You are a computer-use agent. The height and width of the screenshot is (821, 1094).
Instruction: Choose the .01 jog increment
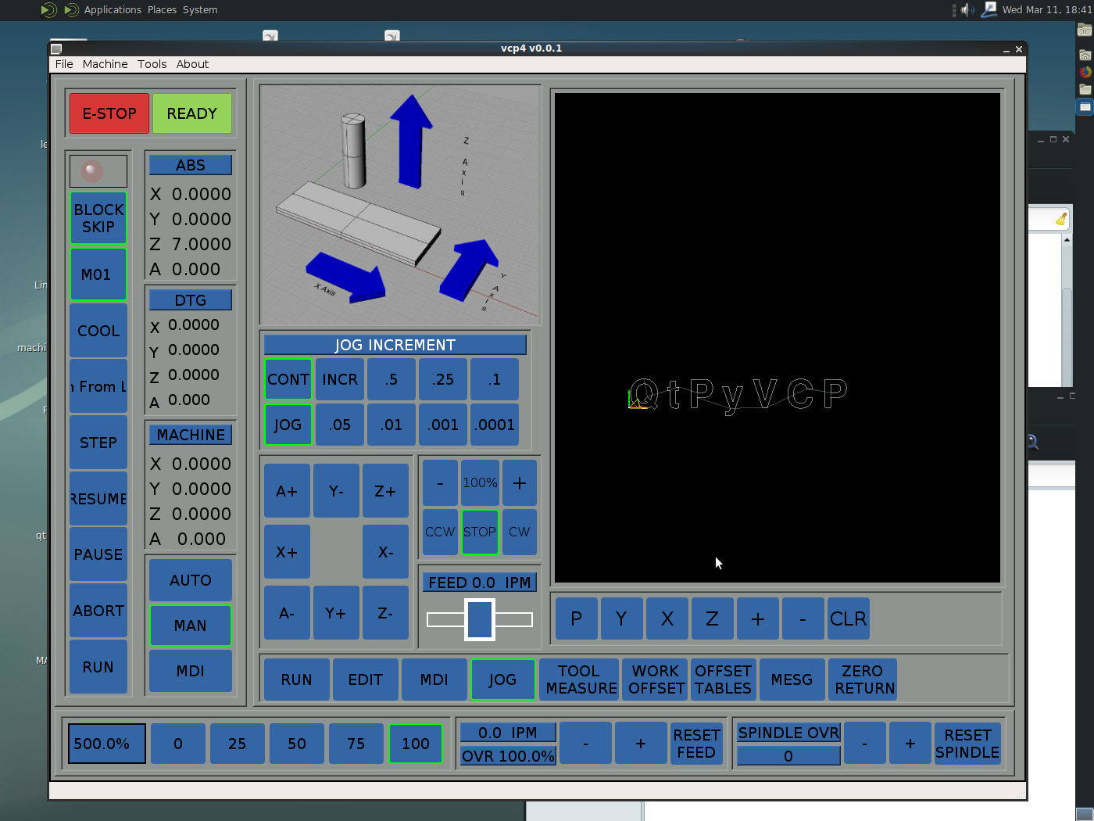click(x=391, y=425)
